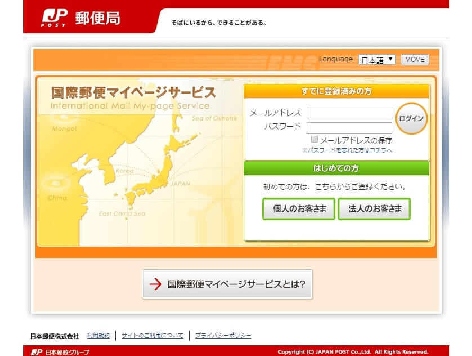Click the JP POST logo in header
The image size is (472, 356).
54,18
